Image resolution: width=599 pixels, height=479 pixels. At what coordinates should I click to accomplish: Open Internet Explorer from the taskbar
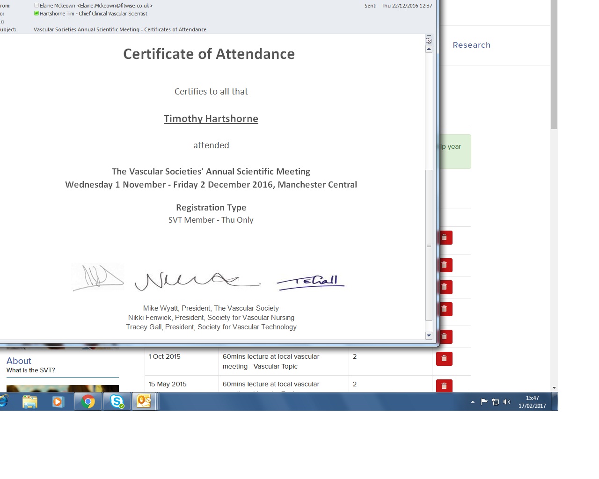[4, 401]
